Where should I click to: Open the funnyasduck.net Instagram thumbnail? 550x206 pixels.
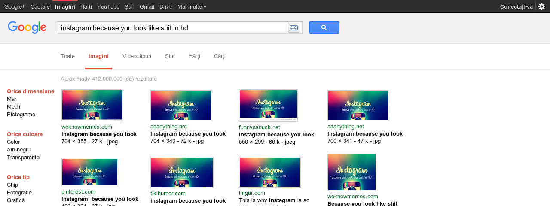[268, 106]
